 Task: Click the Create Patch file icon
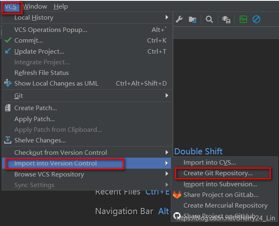point(8,108)
